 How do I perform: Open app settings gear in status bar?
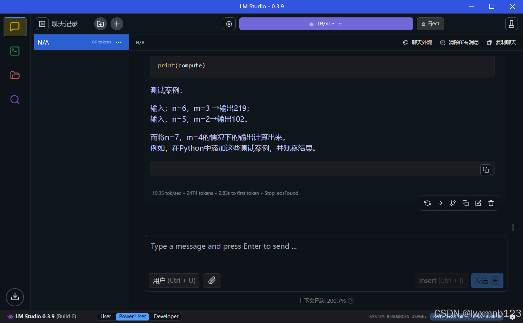pos(512,317)
